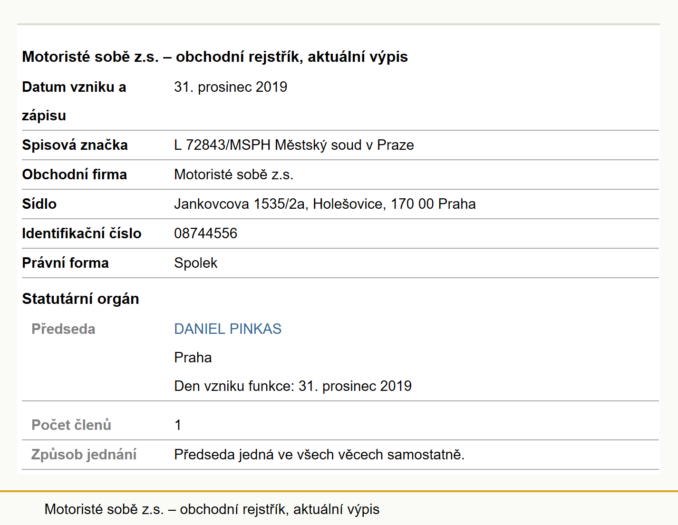Click the Statutární orgán section heading
Image resolution: width=678 pixels, height=525 pixels.
[x=80, y=299]
